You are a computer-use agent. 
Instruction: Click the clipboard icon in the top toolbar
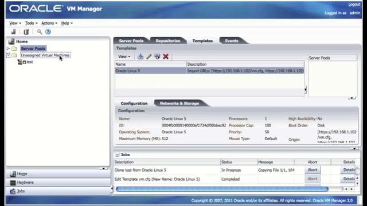coord(26,32)
